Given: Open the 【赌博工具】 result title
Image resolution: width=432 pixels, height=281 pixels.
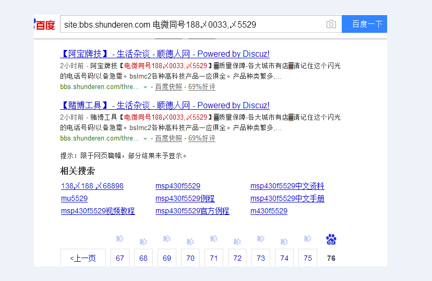Looking at the screenshot, I should tap(165, 105).
